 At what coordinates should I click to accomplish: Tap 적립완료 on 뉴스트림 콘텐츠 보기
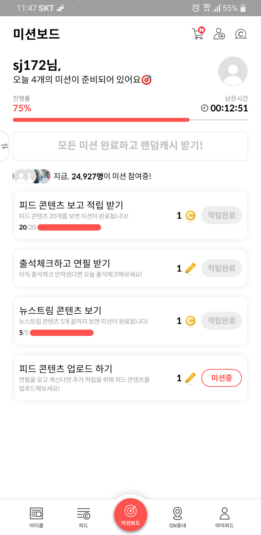click(x=221, y=321)
